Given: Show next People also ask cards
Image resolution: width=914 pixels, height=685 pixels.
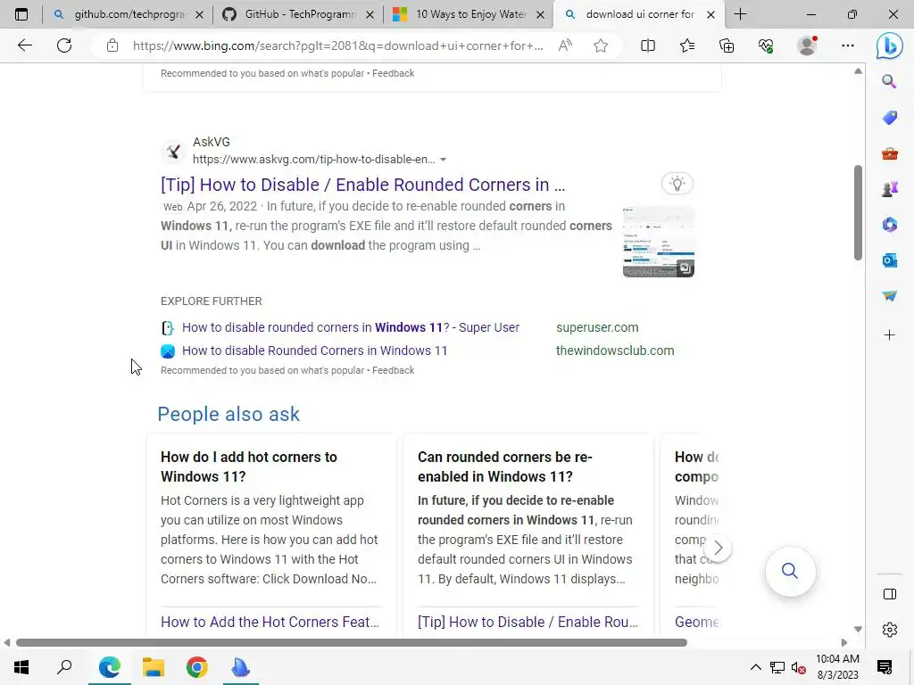Looking at the screenshot, I should click(x=719, y=548).
